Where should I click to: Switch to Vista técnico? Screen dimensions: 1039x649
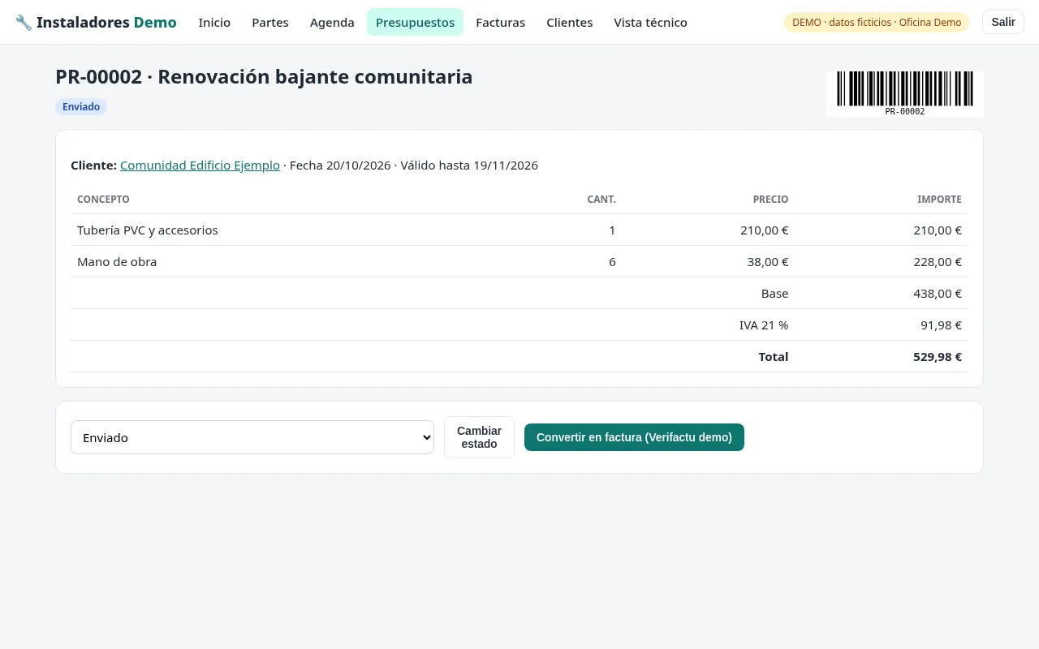(x=650, y=23)
